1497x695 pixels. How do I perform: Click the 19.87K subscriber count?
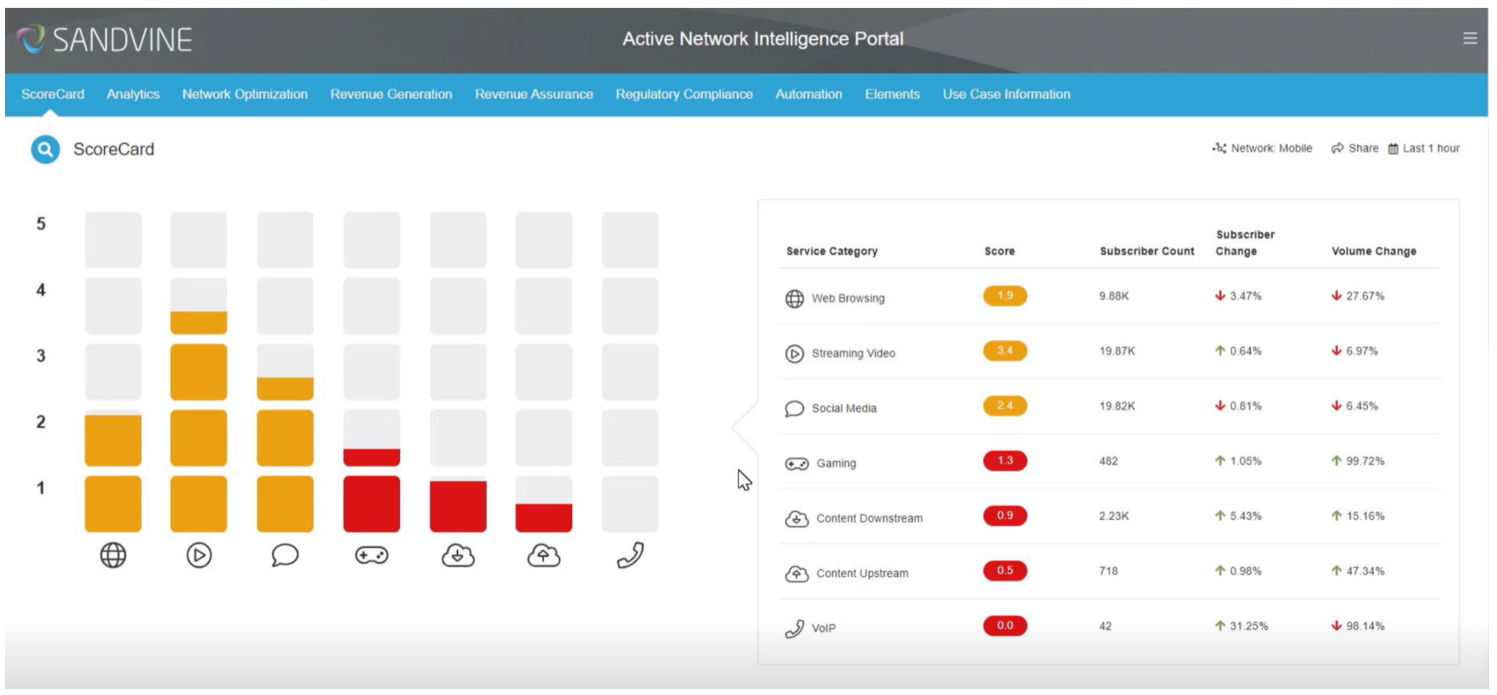click(x=1117, y=351)
